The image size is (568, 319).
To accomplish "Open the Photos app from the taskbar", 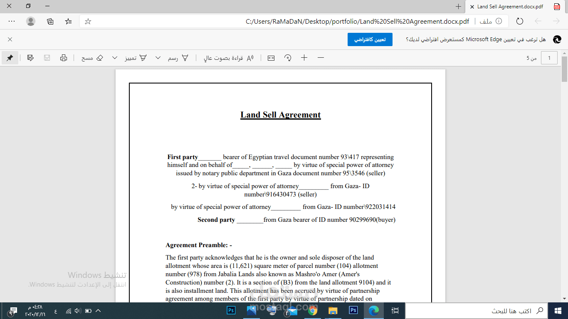I will [252, 311].
